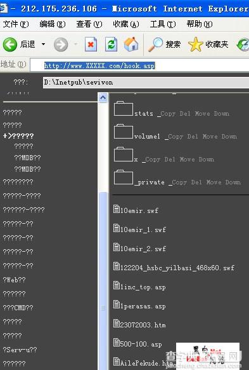Image resolution: width=249 pixels, height=370 pixels.
Task: Click the 500-100.asp file icon
Action: coord(117,343)
